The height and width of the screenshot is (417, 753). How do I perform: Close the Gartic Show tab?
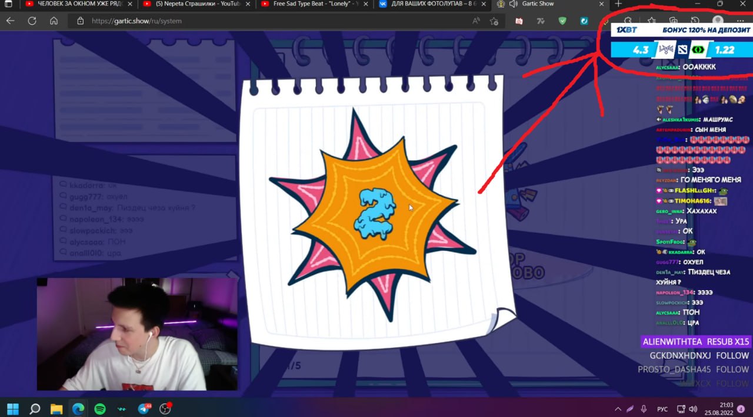pyautogui.click(x=602, y=3)
